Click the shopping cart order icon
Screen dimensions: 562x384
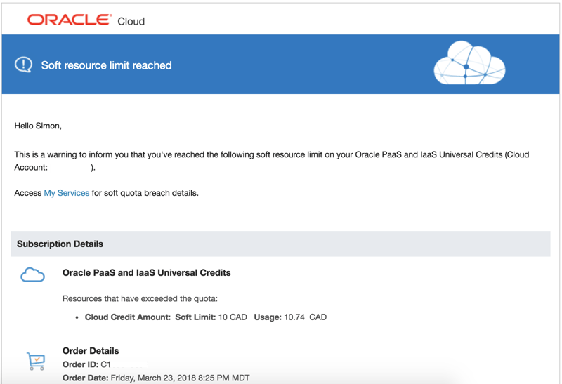(34, 360)
